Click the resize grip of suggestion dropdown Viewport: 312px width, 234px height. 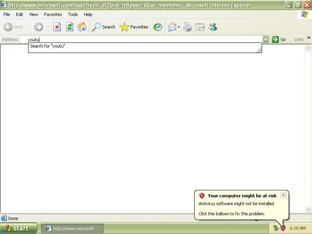[259, 50]
